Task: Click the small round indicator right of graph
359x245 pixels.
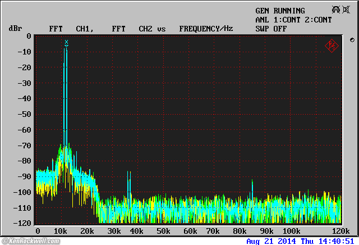Action: pyautogui.click(x=352, y=40)
